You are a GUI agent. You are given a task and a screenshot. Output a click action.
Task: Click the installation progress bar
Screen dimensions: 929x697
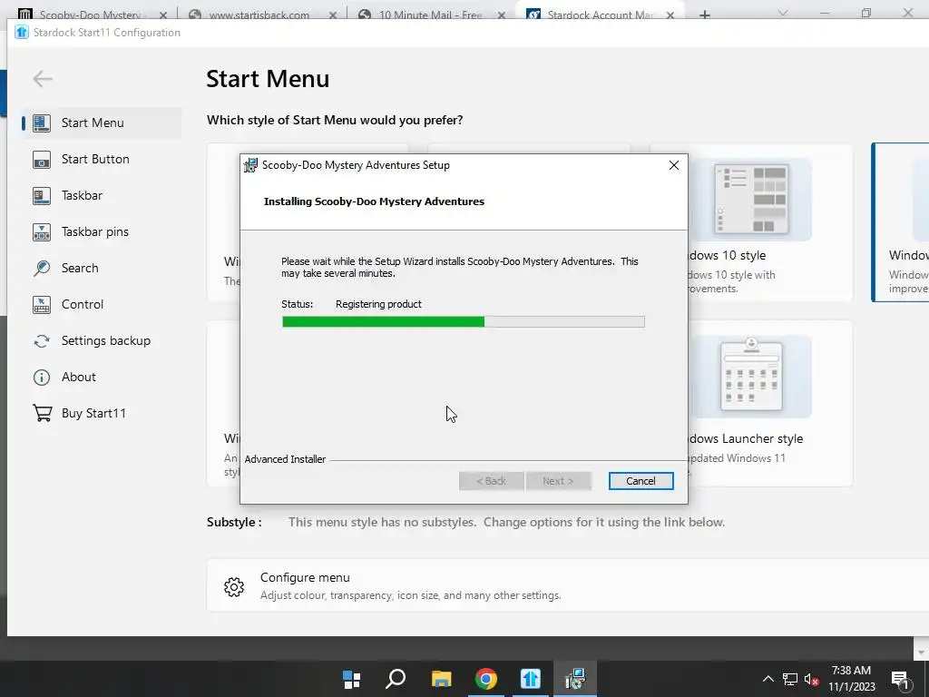[464, 322]
